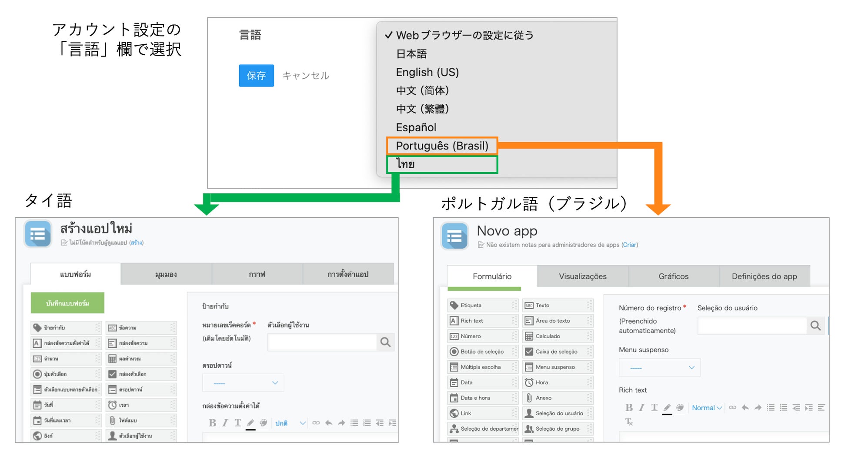Viewport: 848px width, 452px height.
Task: Select Menu suspenso in the field palette
Action: [x=558, y=367]
